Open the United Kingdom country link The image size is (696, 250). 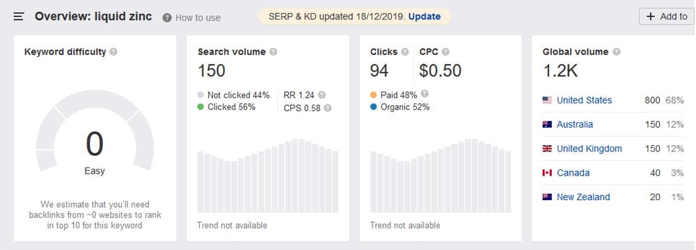tap(590, 149)
